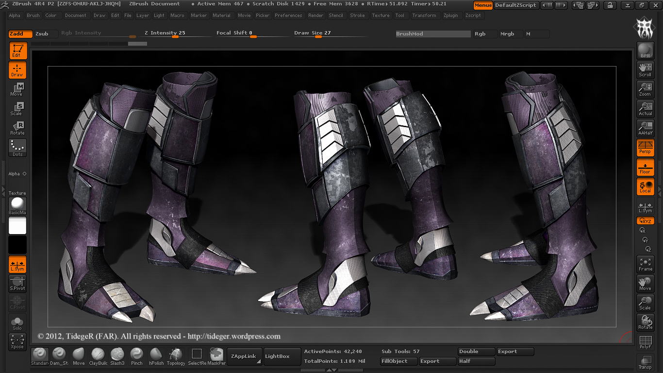Viewport: 663px width, 373px height.
Task: Activate Move transform mode in left shelf
Action: click(x=17, y=89)
